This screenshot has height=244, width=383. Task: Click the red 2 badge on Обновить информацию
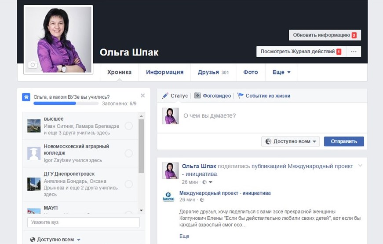pyautogui.click(x=354, y=35)
